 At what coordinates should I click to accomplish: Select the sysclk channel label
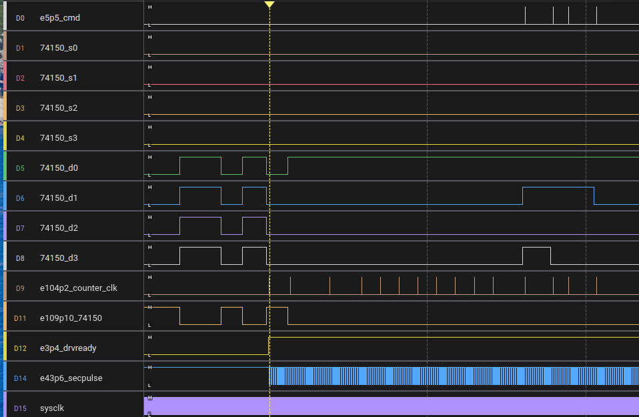pyautogui.click(x=52, y=408)
